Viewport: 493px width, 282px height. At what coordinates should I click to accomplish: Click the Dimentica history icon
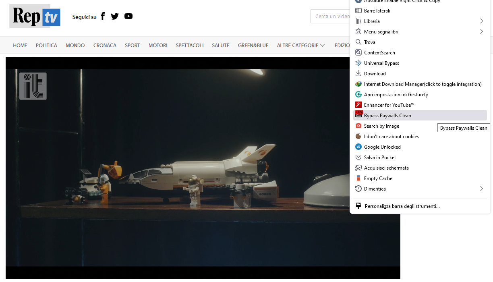tap(358, 189)
